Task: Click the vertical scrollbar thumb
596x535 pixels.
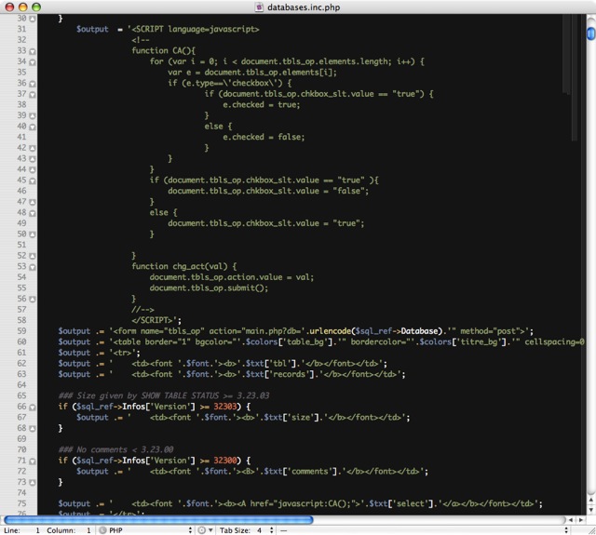Action: [591, 33]
